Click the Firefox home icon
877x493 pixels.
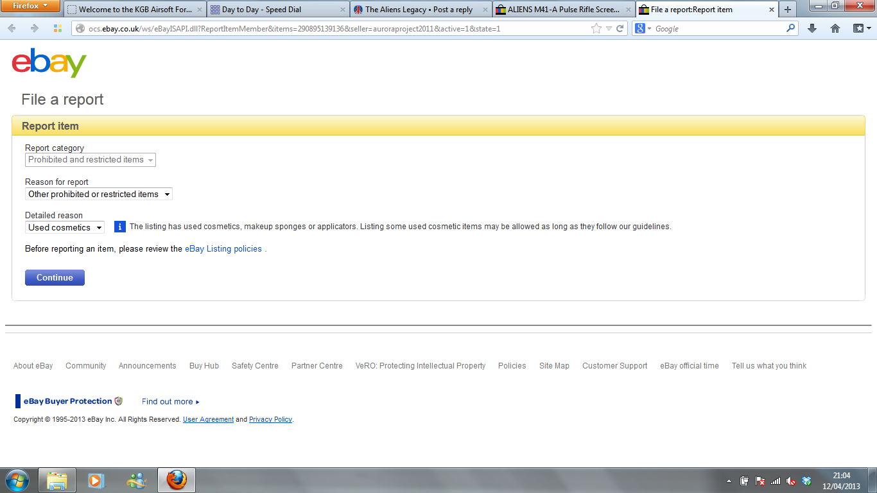pos(835,28)
